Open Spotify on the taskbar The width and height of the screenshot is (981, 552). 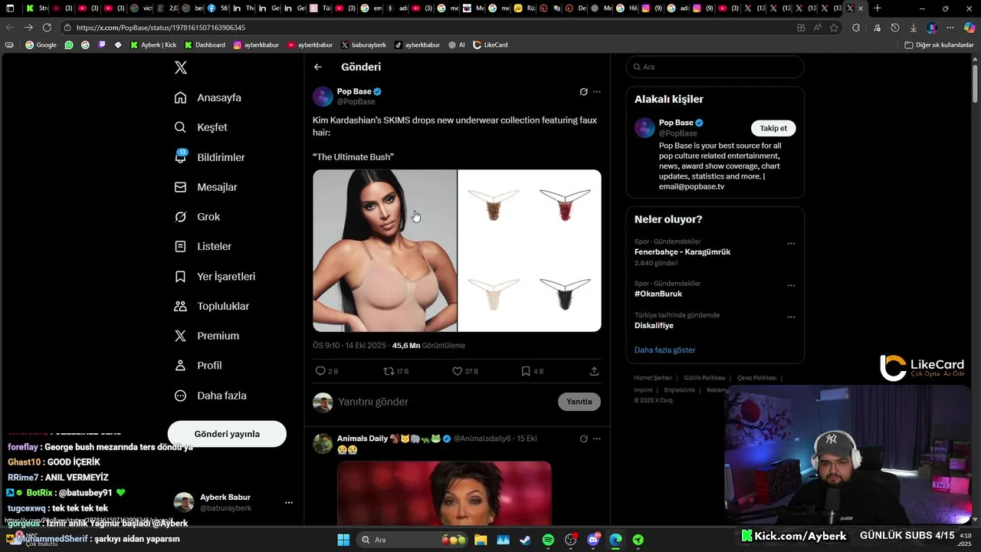[548, 540]
